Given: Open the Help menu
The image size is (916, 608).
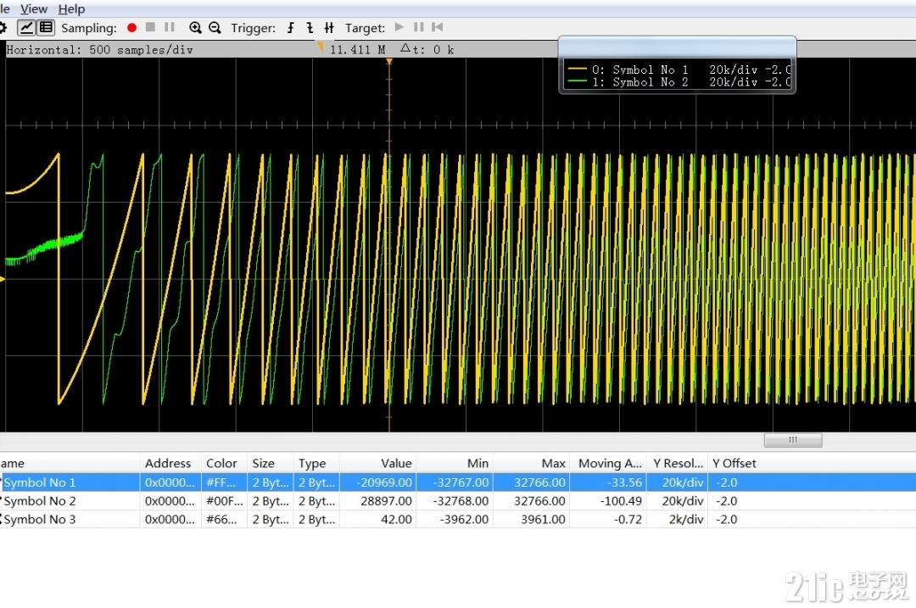Looking at the screenshot, I should [x=71, y=8].
